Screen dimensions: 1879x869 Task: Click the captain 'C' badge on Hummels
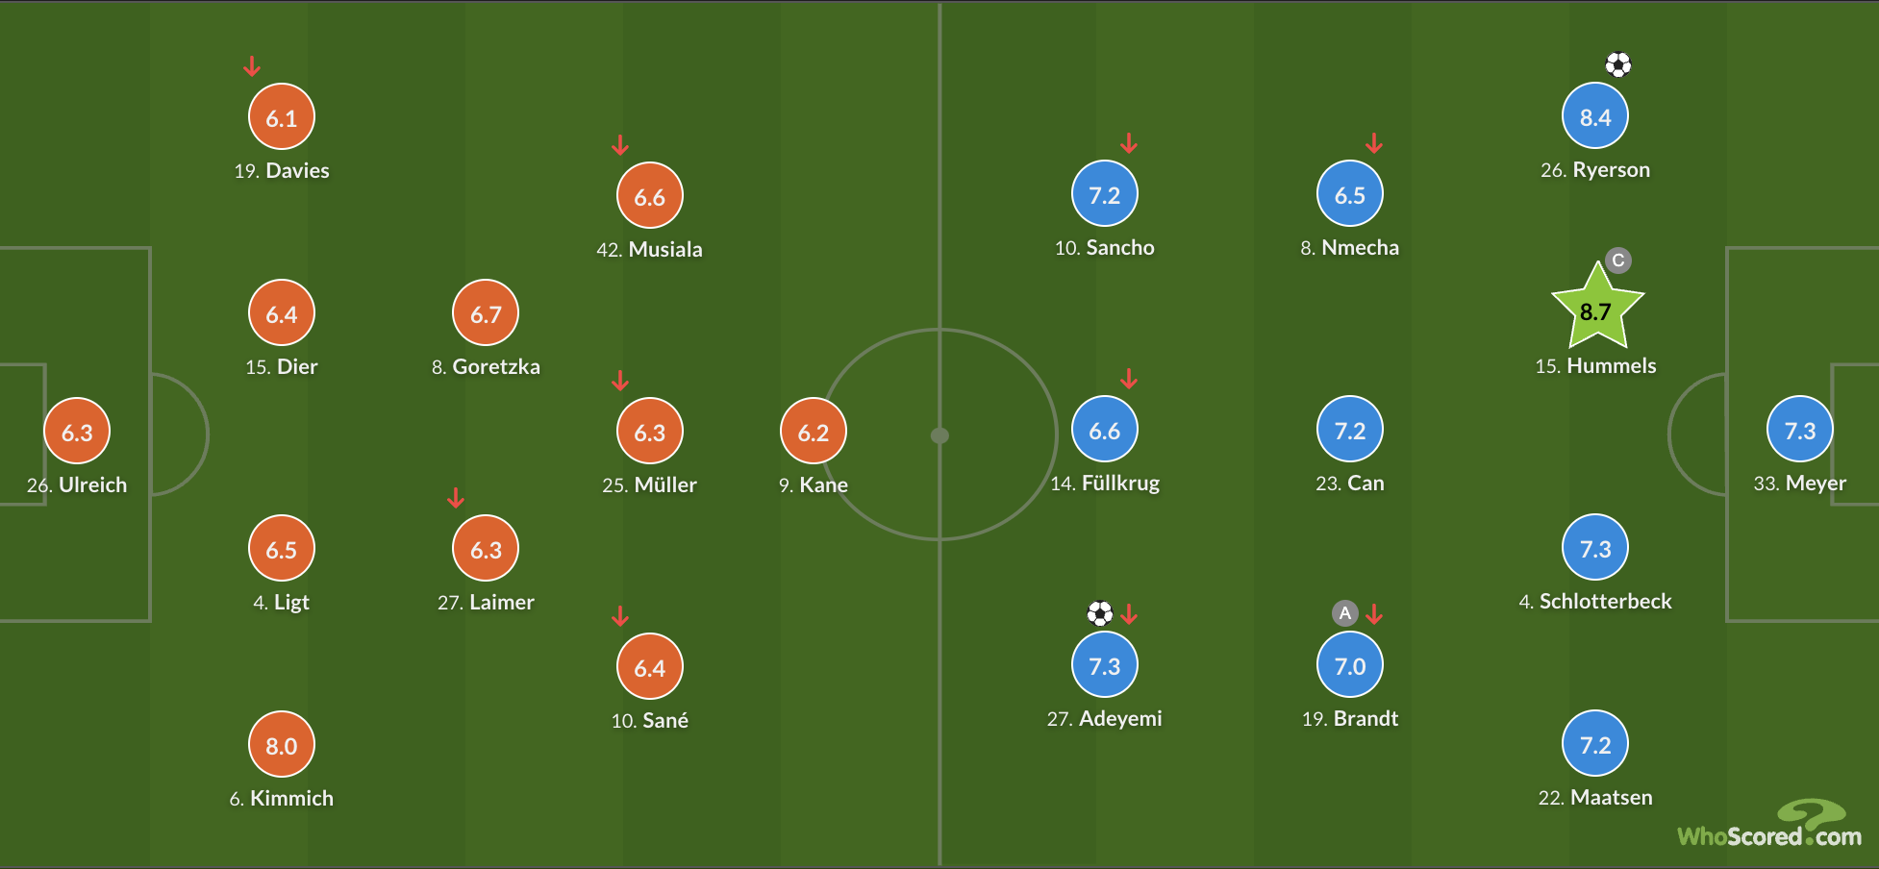[x=1618, y=261]
